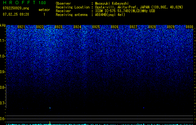
Task: Click the HROFFT title text
Action: [x=20, y=2]
